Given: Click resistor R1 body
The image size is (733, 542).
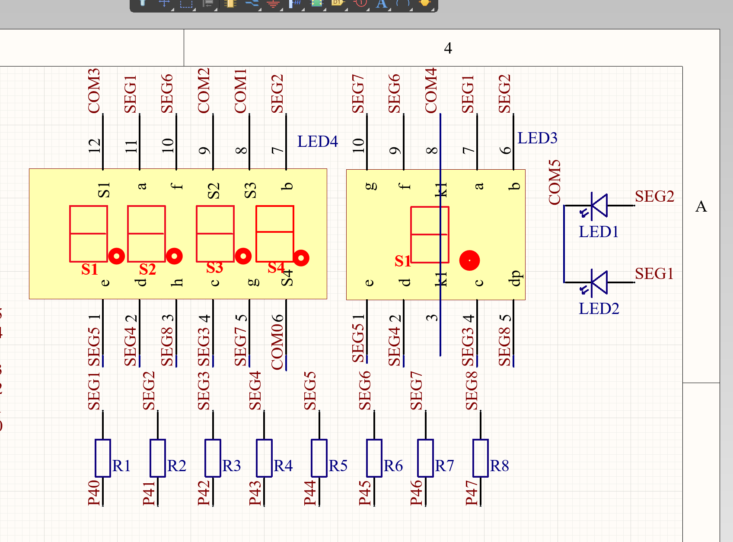Looking at the screenshot, I should (x=103, y=458).
